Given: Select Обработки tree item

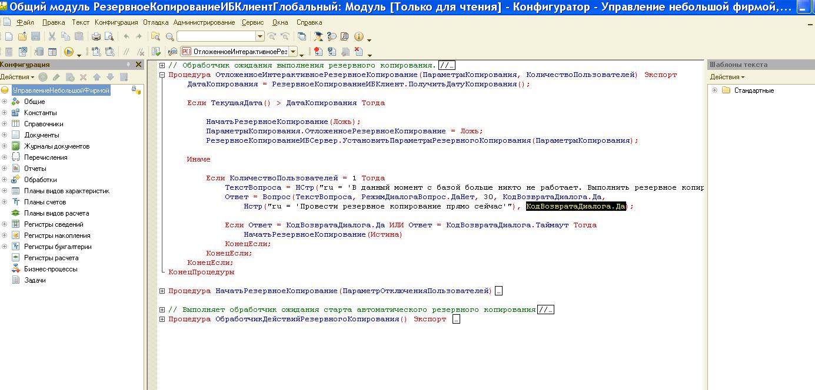Looking at the screenshot, I should [x=41, y=180].
